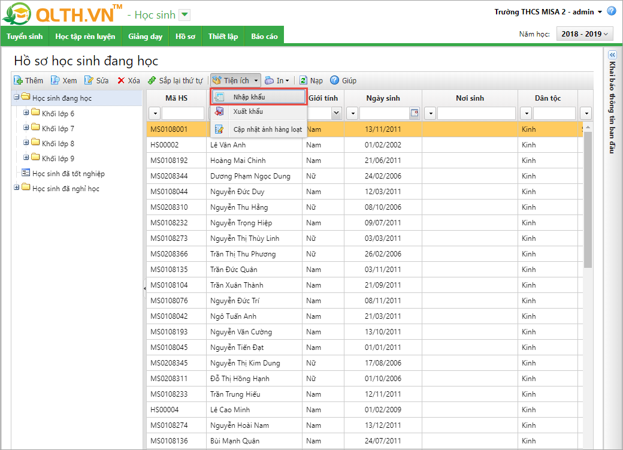Expand the Khối lớp 6 tree node

(26, 113)
